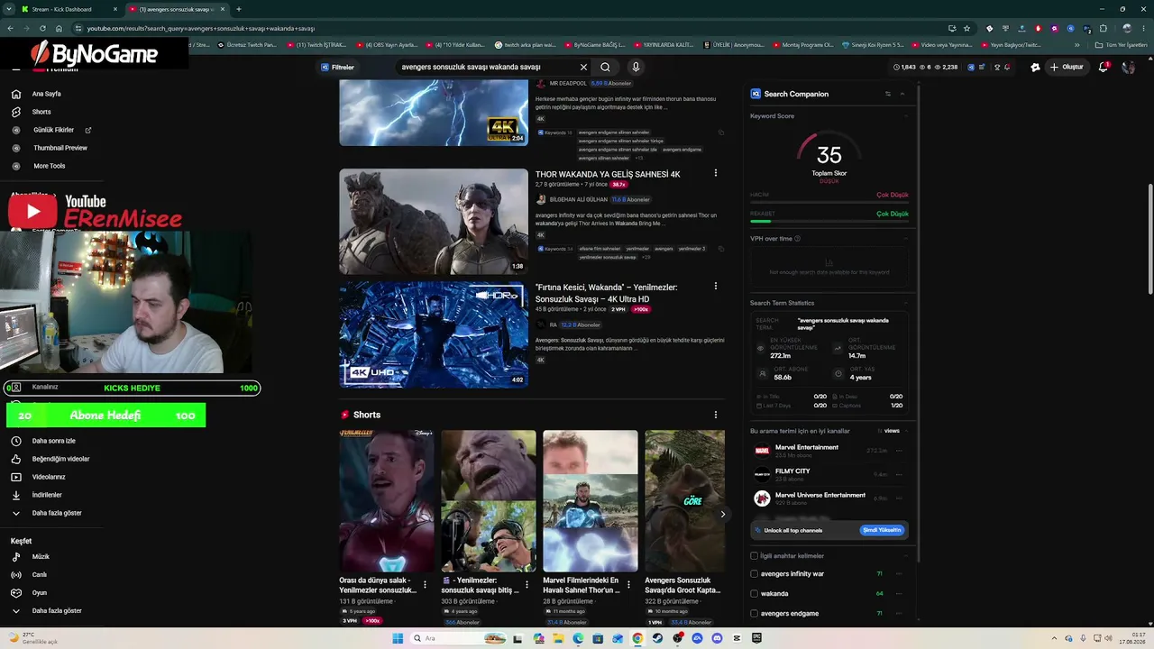Tick the wakanda keyword checkbox

click(x=755, y=594)
